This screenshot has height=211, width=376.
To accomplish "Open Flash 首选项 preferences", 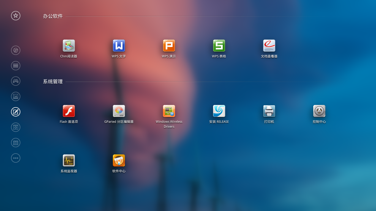I will [69, 114].
